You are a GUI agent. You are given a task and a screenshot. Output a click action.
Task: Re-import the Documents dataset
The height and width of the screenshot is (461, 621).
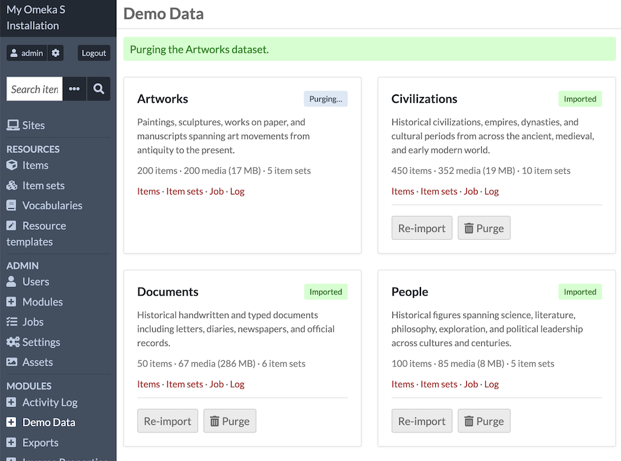coord(168,421)
